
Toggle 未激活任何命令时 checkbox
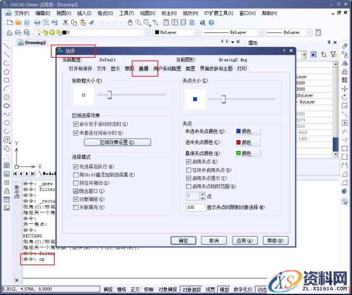[x=76, y=133]
